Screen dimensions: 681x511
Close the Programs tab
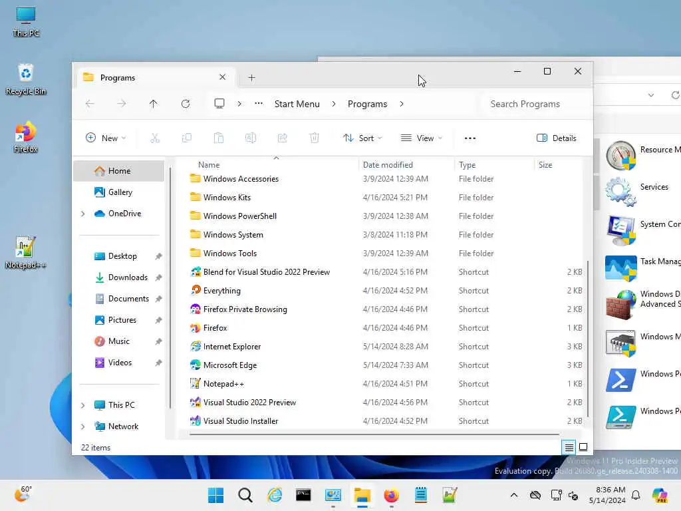(x=222, y=77)
